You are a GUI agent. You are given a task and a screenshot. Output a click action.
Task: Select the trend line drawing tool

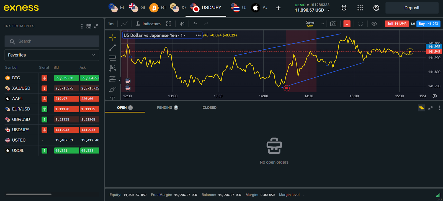pos(113,48)
